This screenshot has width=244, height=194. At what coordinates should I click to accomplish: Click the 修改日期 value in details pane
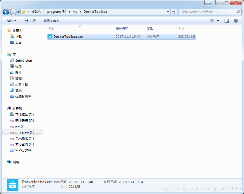(x=81, y=182)
